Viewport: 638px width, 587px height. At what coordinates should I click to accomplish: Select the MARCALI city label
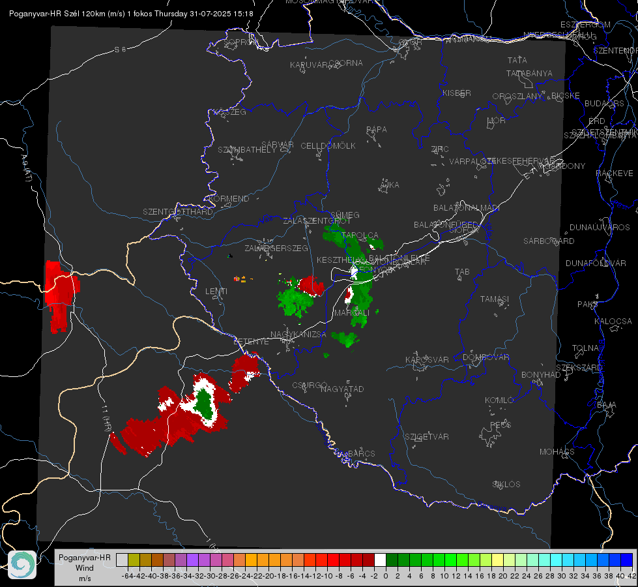(x=352, y=313)
